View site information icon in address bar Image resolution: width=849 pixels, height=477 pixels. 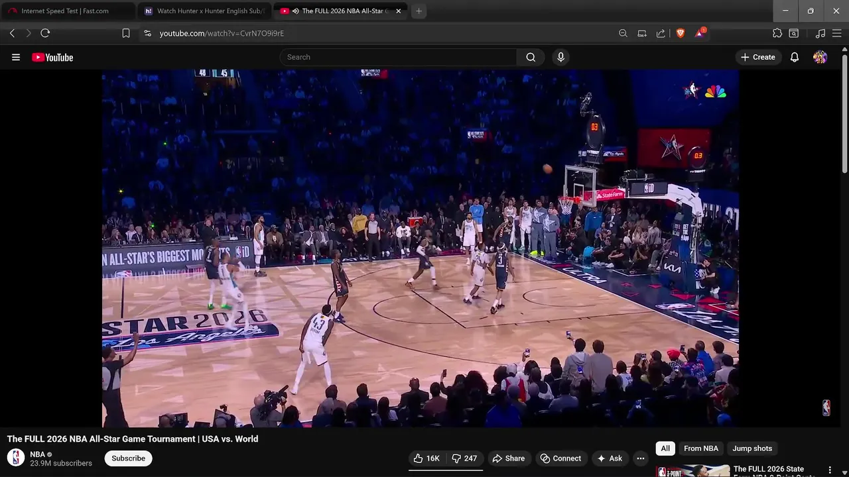(x=147, y=33)
